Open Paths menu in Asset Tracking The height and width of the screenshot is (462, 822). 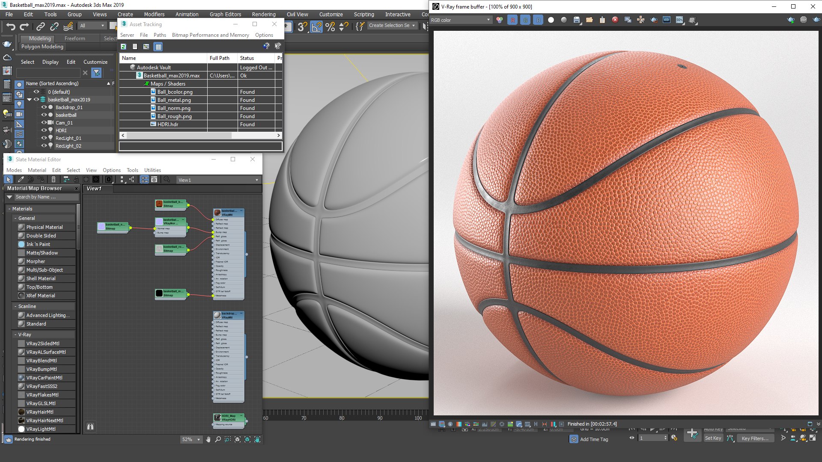pyautogui.click(x=160, y=35)
